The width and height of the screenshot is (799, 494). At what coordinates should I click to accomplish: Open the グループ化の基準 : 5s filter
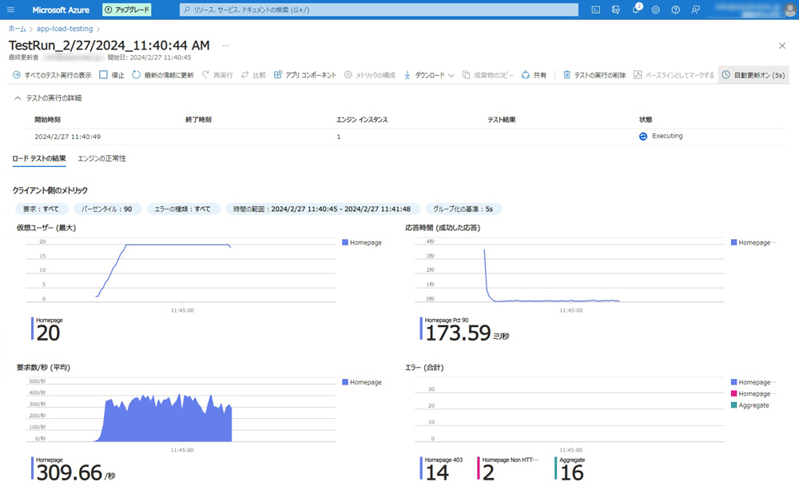click(x=463, y=209)
